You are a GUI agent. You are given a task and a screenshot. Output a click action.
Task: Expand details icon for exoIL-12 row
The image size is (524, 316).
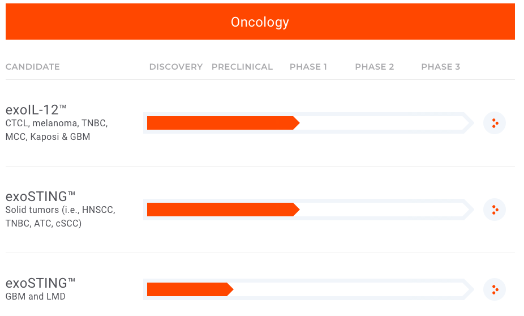(495, 123)
